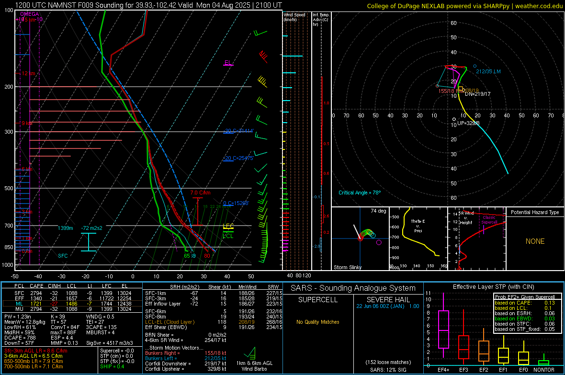Click the red wind barb near 150 mb
Screen dimensions: 565x375
pos(263,57)
